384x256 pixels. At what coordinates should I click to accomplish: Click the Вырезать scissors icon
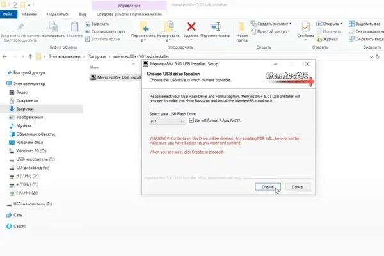(97, 24)
